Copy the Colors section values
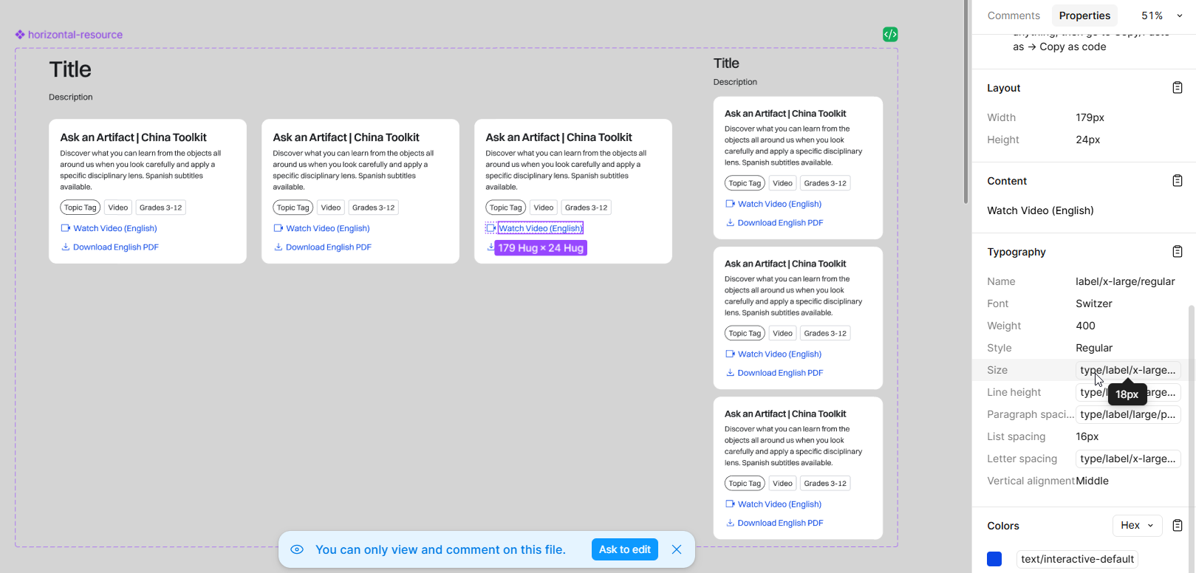 pyautogui.click(x=1177, y=526)
